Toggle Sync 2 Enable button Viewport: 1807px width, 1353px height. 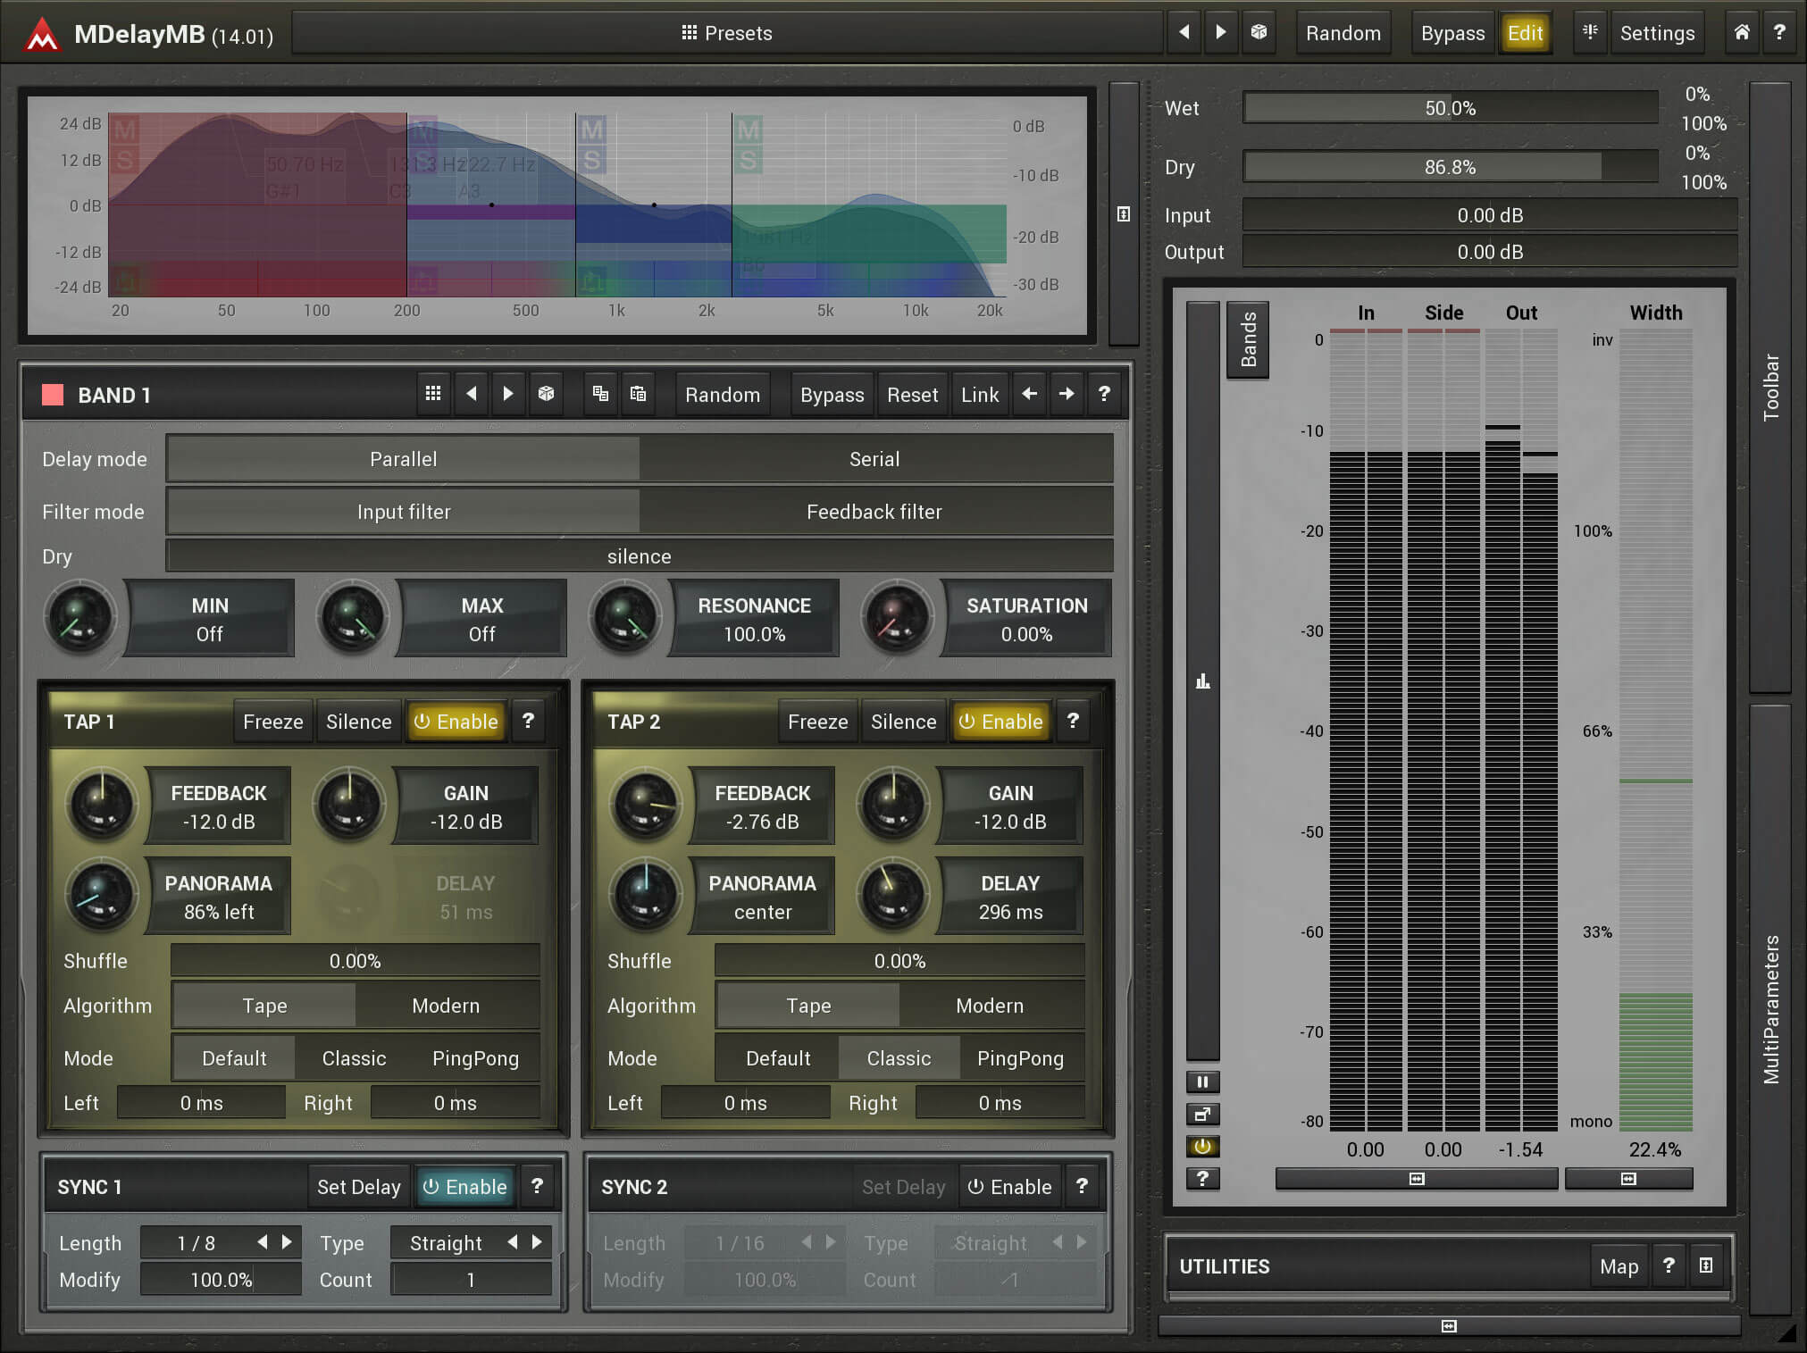tap(1010, 1187)
